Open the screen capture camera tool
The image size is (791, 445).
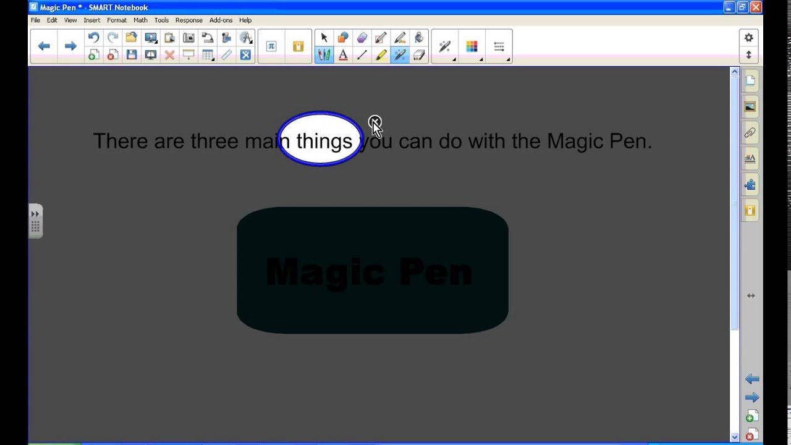point(188,38)
